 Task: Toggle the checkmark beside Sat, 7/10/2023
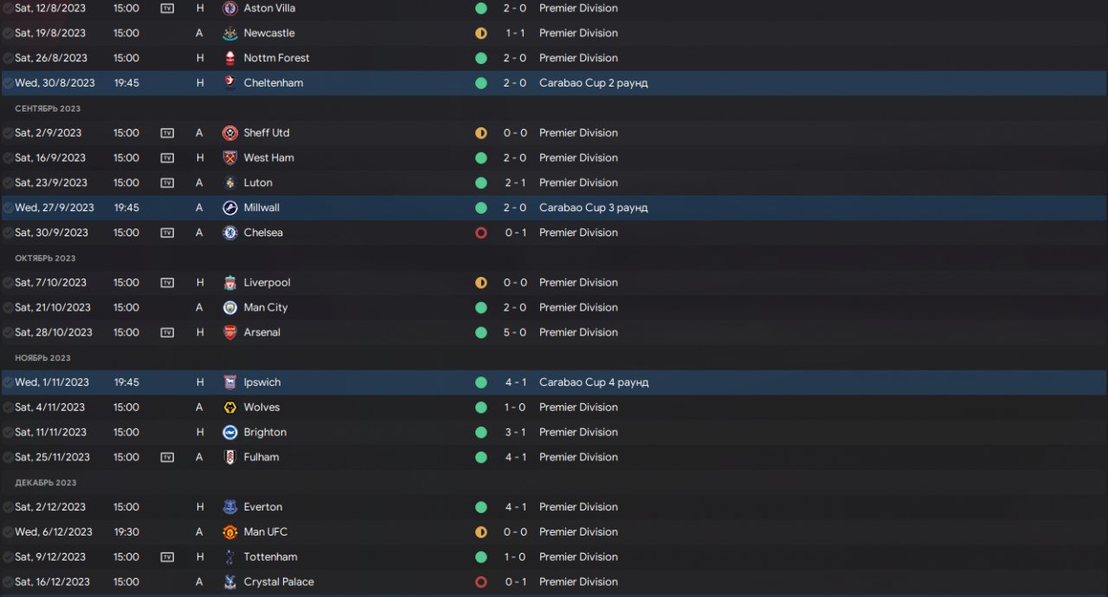coord(8,283)
